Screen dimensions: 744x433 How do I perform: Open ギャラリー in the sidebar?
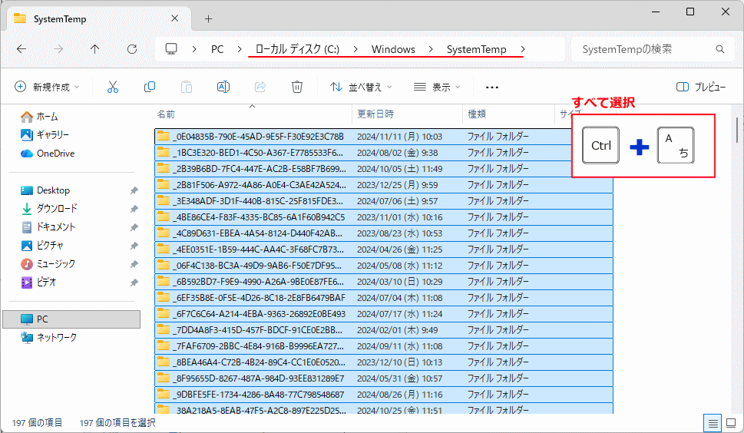pyautogui.click(x=45, y=134)
